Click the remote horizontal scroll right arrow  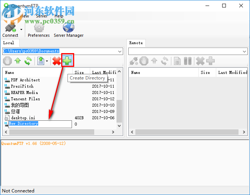tap(244, 132)
